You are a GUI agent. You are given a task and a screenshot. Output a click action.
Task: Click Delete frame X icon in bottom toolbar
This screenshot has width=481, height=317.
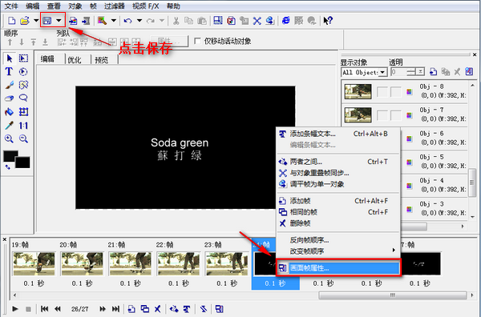158,309
